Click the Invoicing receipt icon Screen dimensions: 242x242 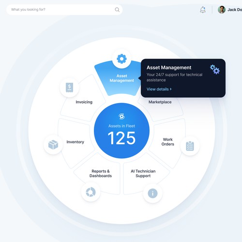click(69, 88)
